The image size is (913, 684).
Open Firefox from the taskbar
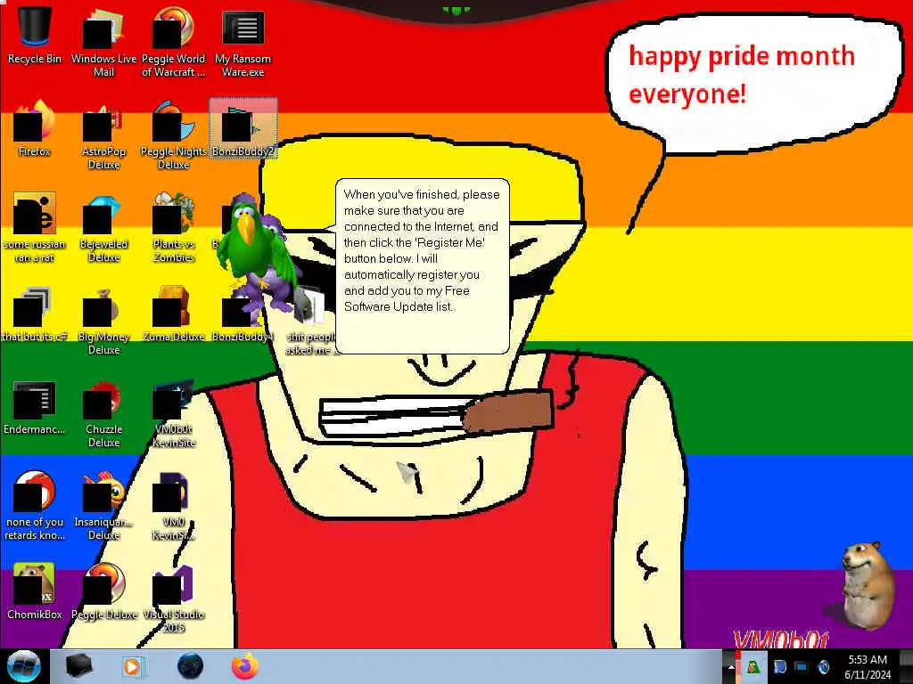coord(245,666)
